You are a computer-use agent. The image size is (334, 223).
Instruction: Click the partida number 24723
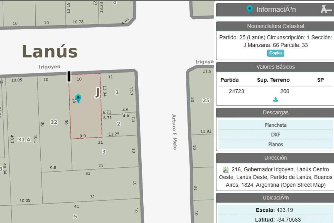[237, 91]
